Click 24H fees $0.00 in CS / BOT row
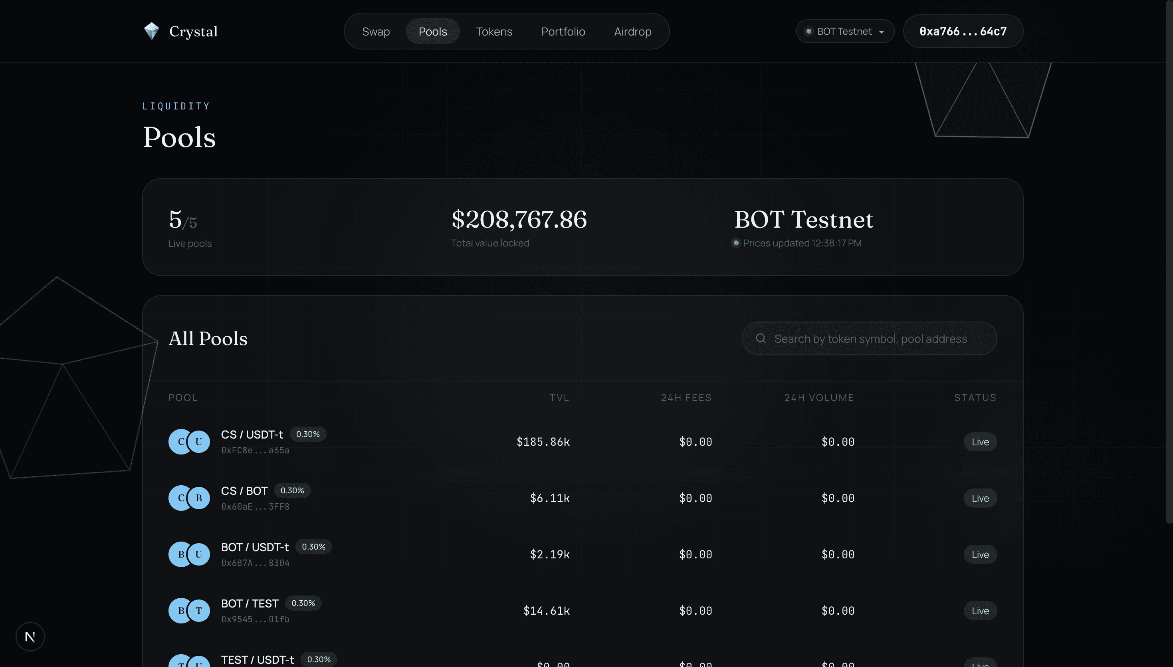 [695, 498]
